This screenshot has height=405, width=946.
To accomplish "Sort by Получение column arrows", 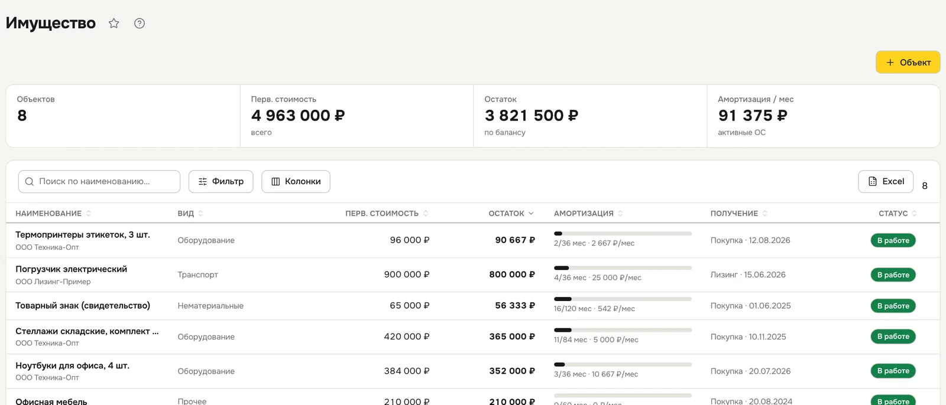I will click(x=765, y=214).
